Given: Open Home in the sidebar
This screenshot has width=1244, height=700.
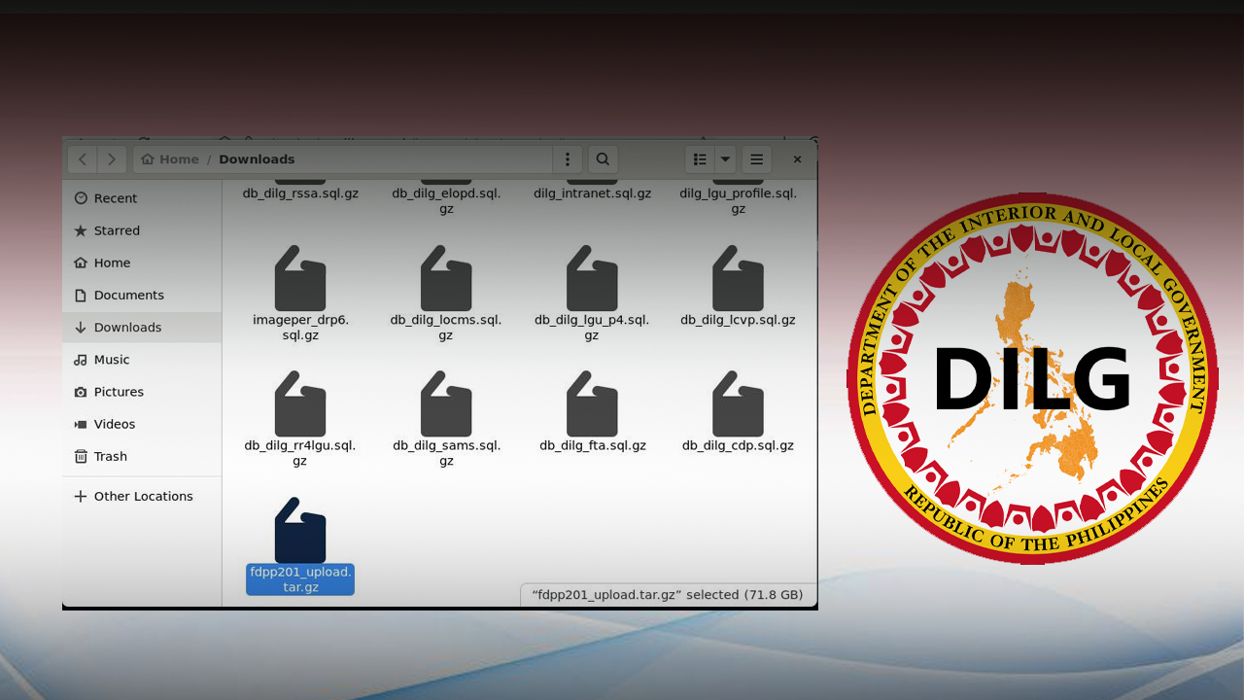Looking at the screenshot, I should click(142, 262).
